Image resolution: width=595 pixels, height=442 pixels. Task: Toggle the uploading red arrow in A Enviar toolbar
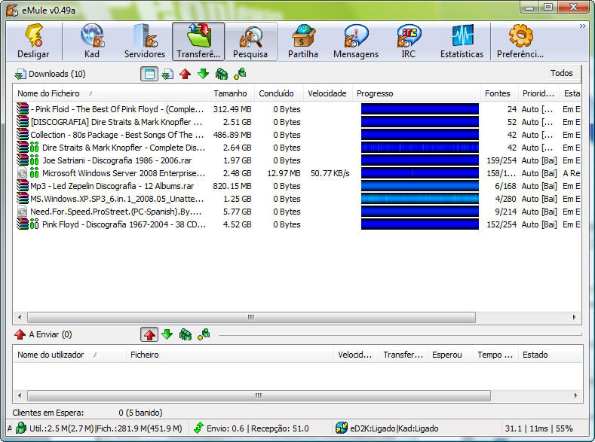pos(149,334)
